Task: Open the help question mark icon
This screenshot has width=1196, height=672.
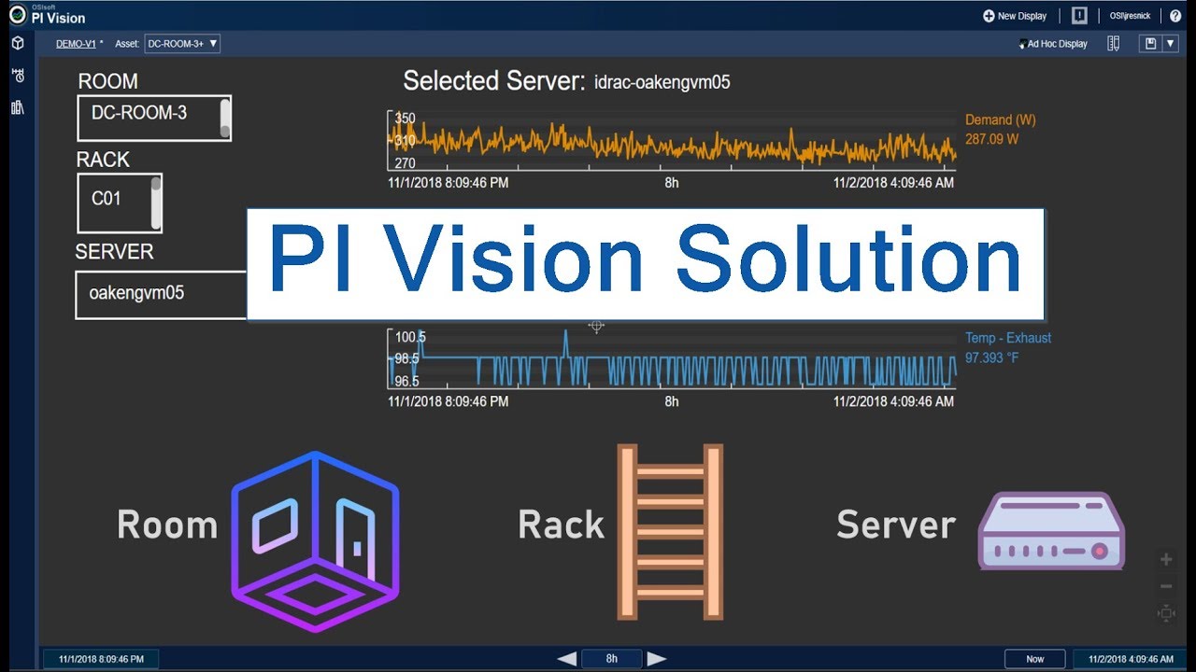Action: [1175, 16]
